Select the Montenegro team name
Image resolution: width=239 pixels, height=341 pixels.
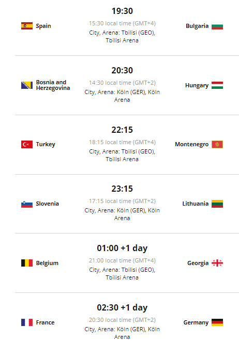click(x=191, y=144)
